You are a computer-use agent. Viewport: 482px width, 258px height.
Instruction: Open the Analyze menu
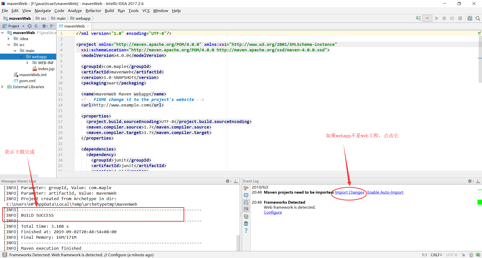(75, 11)
